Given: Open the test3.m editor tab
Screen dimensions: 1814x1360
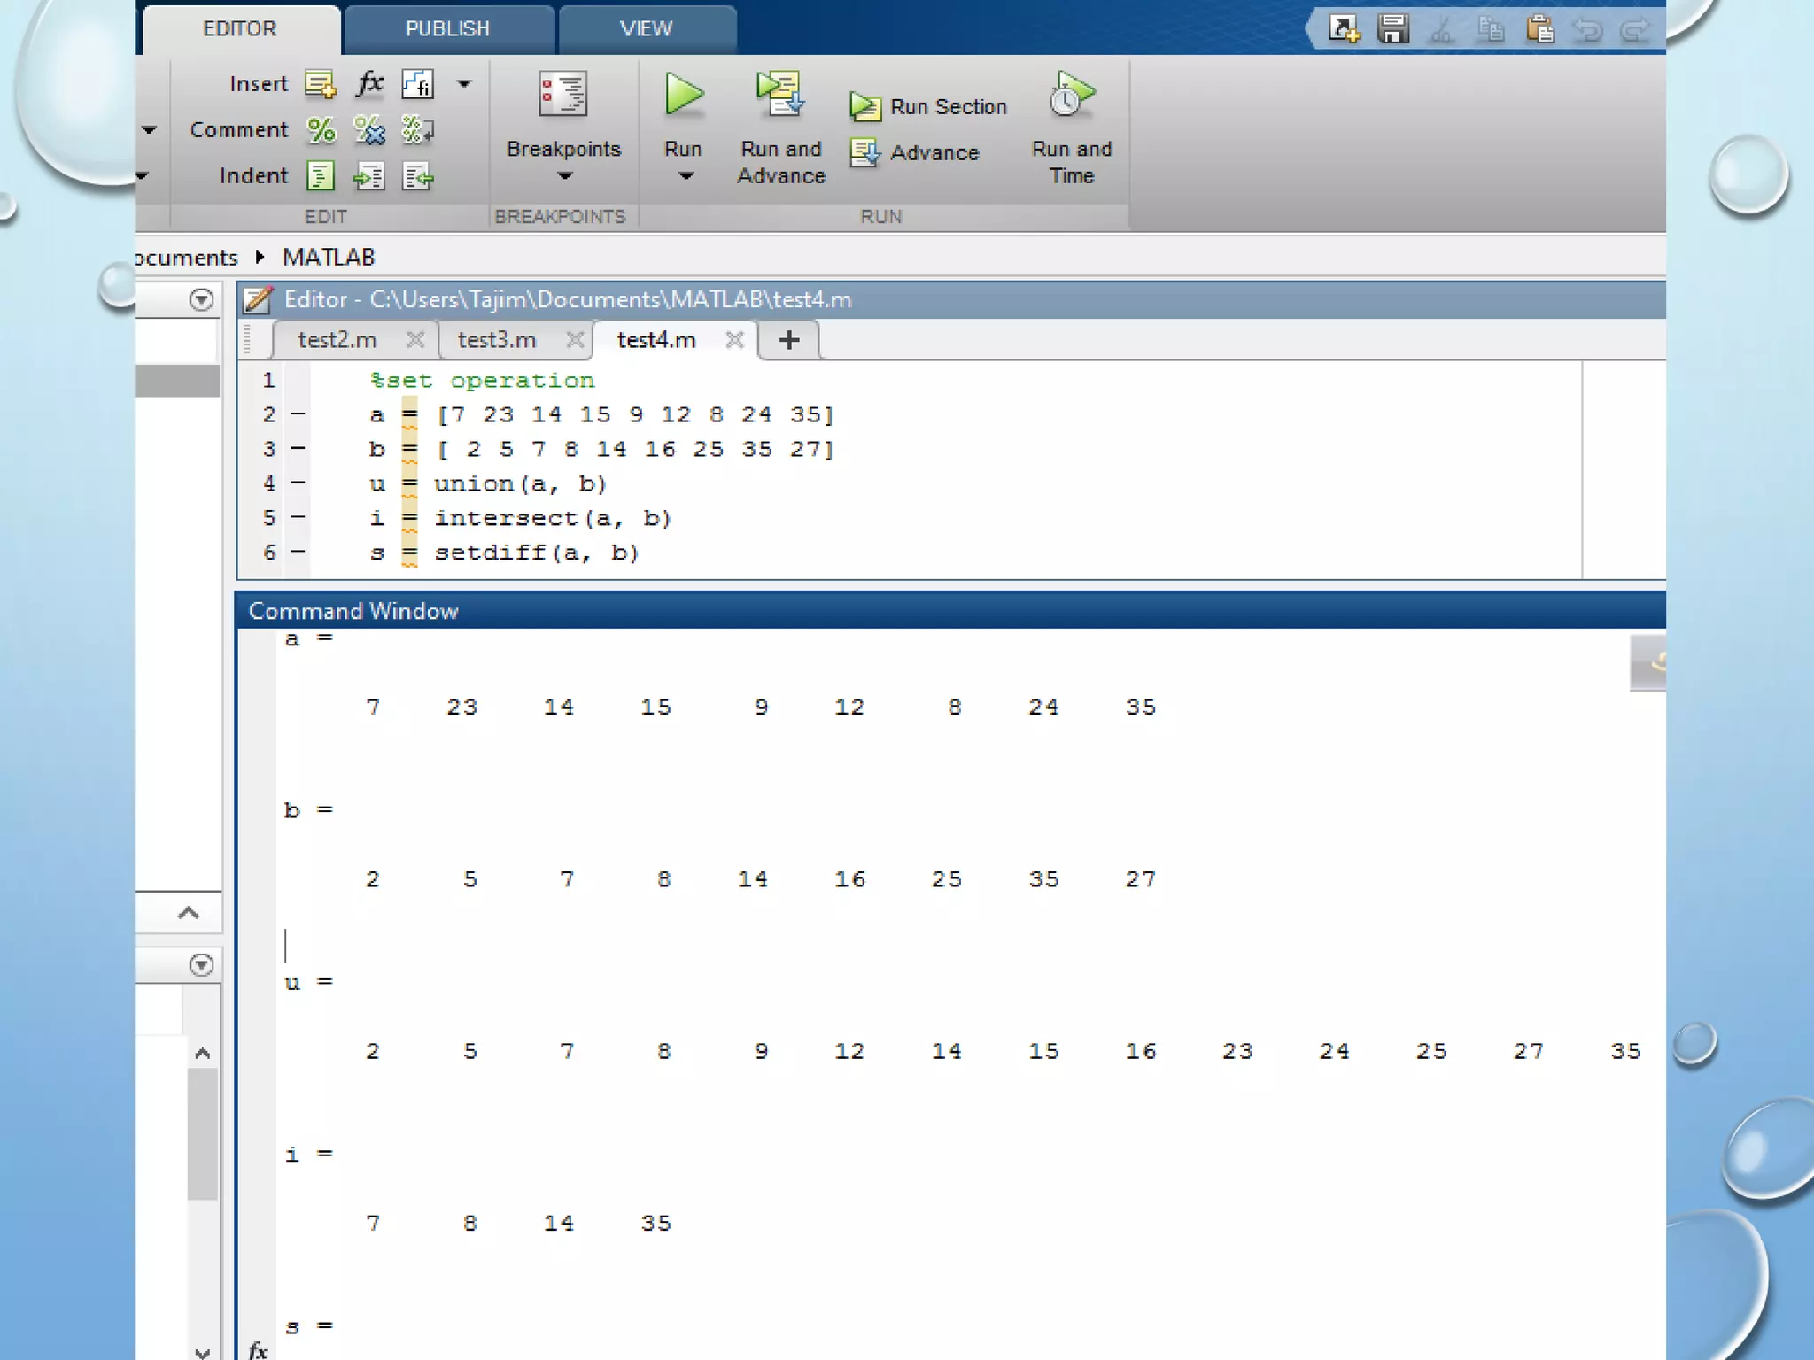Looking at the screenshot, I should (497, 340).
